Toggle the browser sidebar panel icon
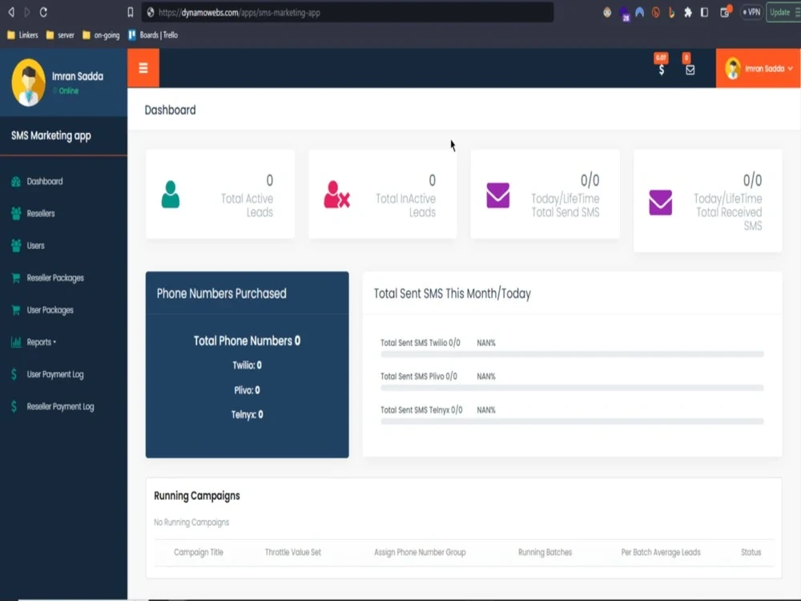This screenshot has width=801, height=601. click(704, 12)
